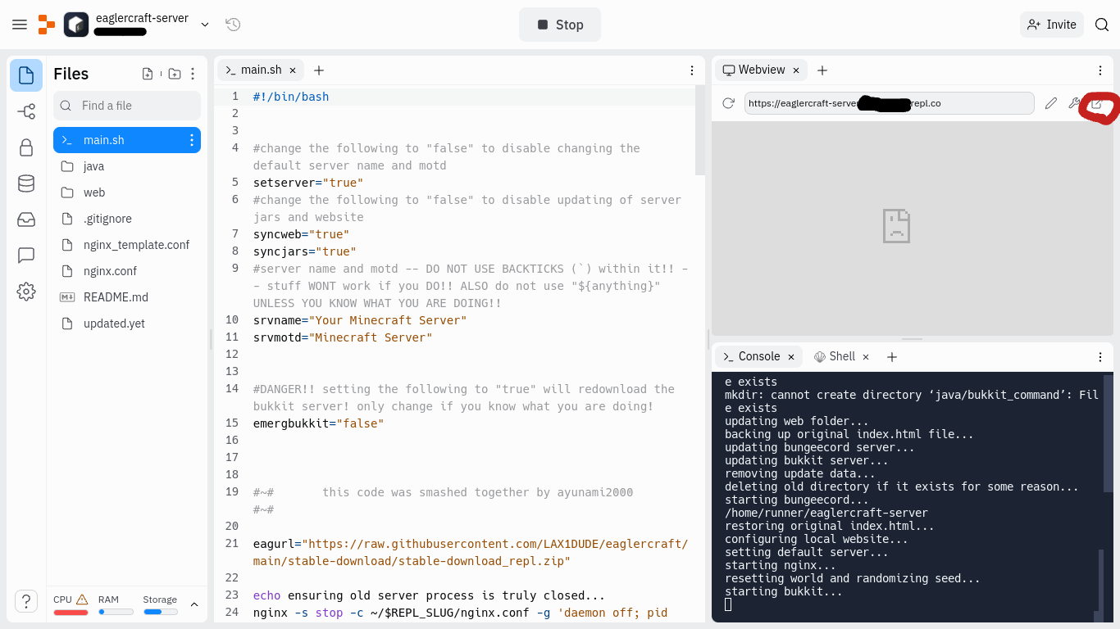Screen dimensions: 1120x629
Task: Open the inbox tray sidebar icon
Action: 26,219
